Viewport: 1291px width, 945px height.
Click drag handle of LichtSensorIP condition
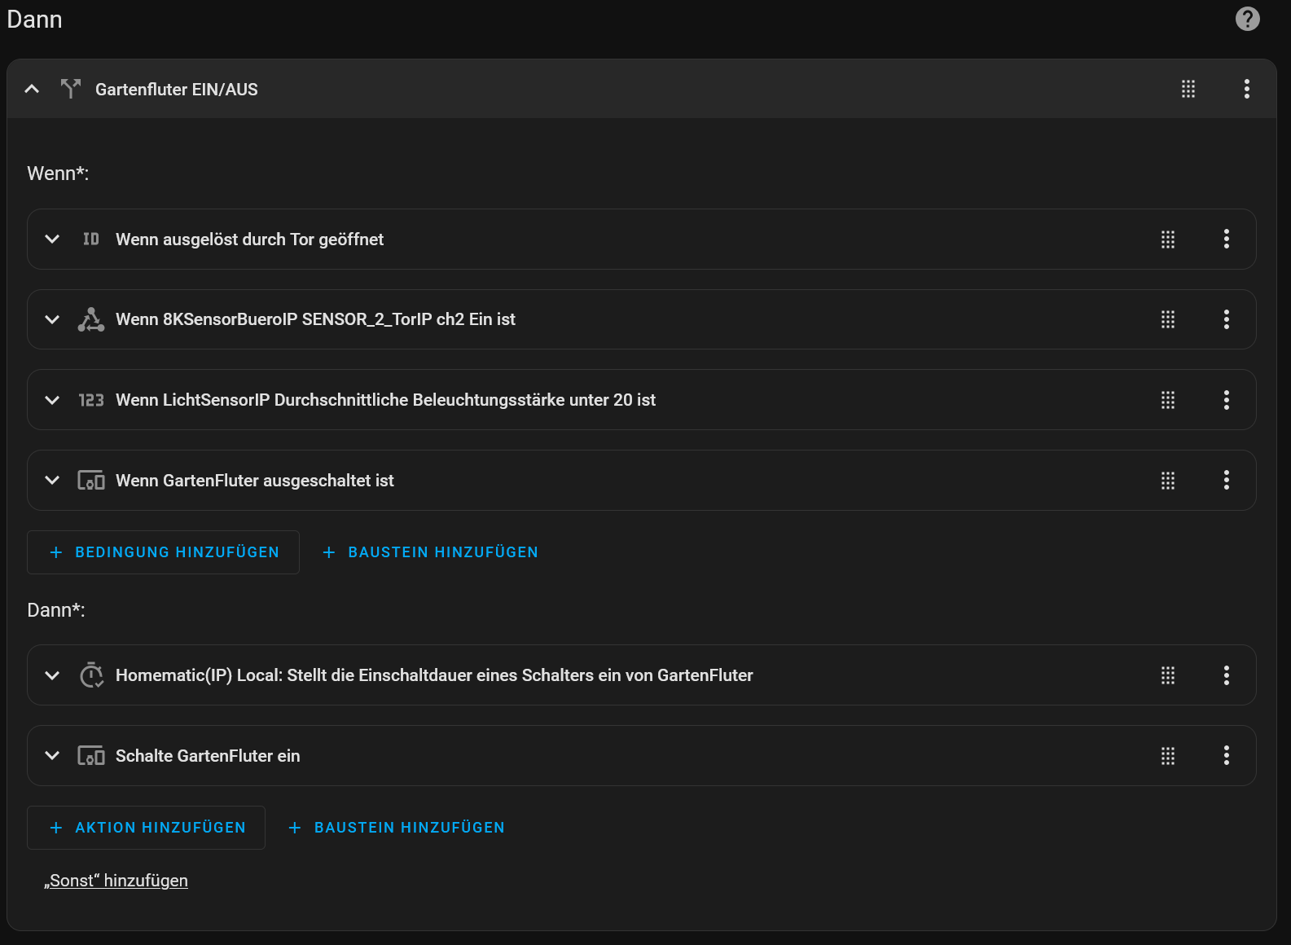coord(1167,400)
